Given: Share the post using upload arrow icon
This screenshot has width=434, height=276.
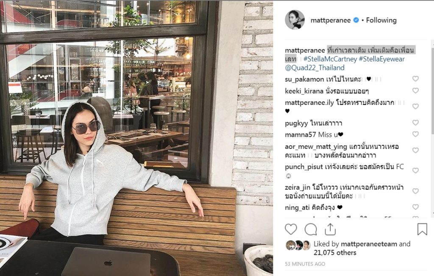Looking at the screenshot, I should click(x=330, y=229).
